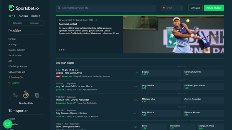Click the left carousel arrow near Bombay Club
232x130 pixels.
pyautogui.click(x=10, y=98)
